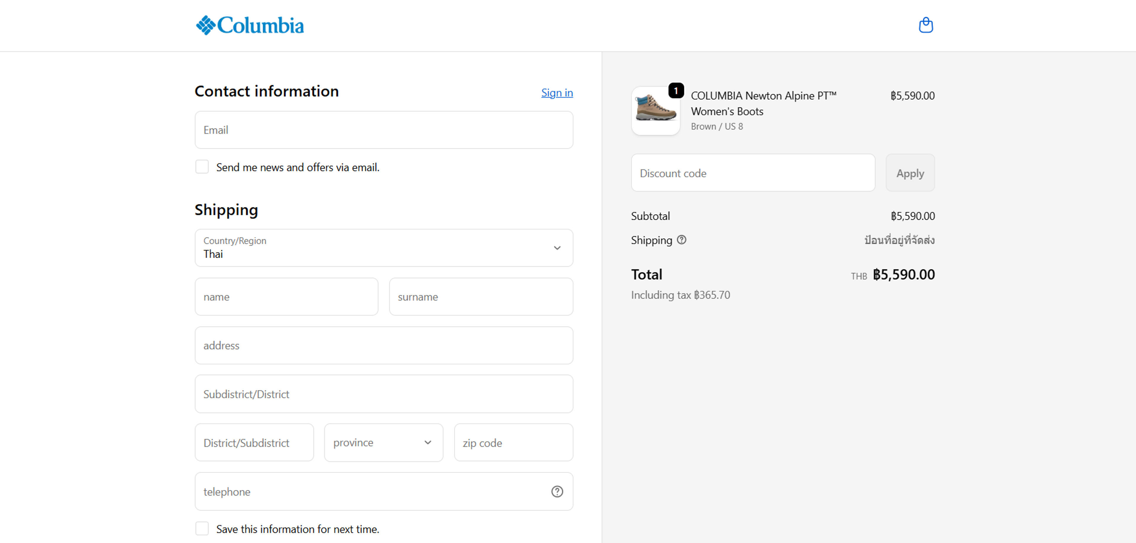This screenshot has width=1136, height=543.
Task: Click the Columbia logo
Action: 250,25
